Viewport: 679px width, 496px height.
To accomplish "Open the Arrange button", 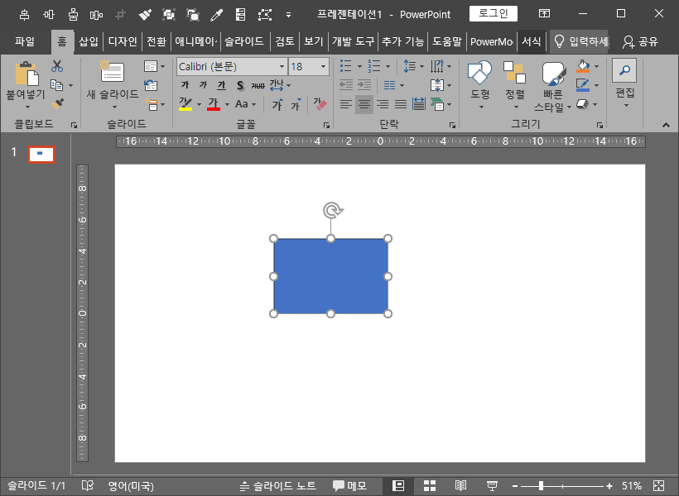I will [514, 85].
